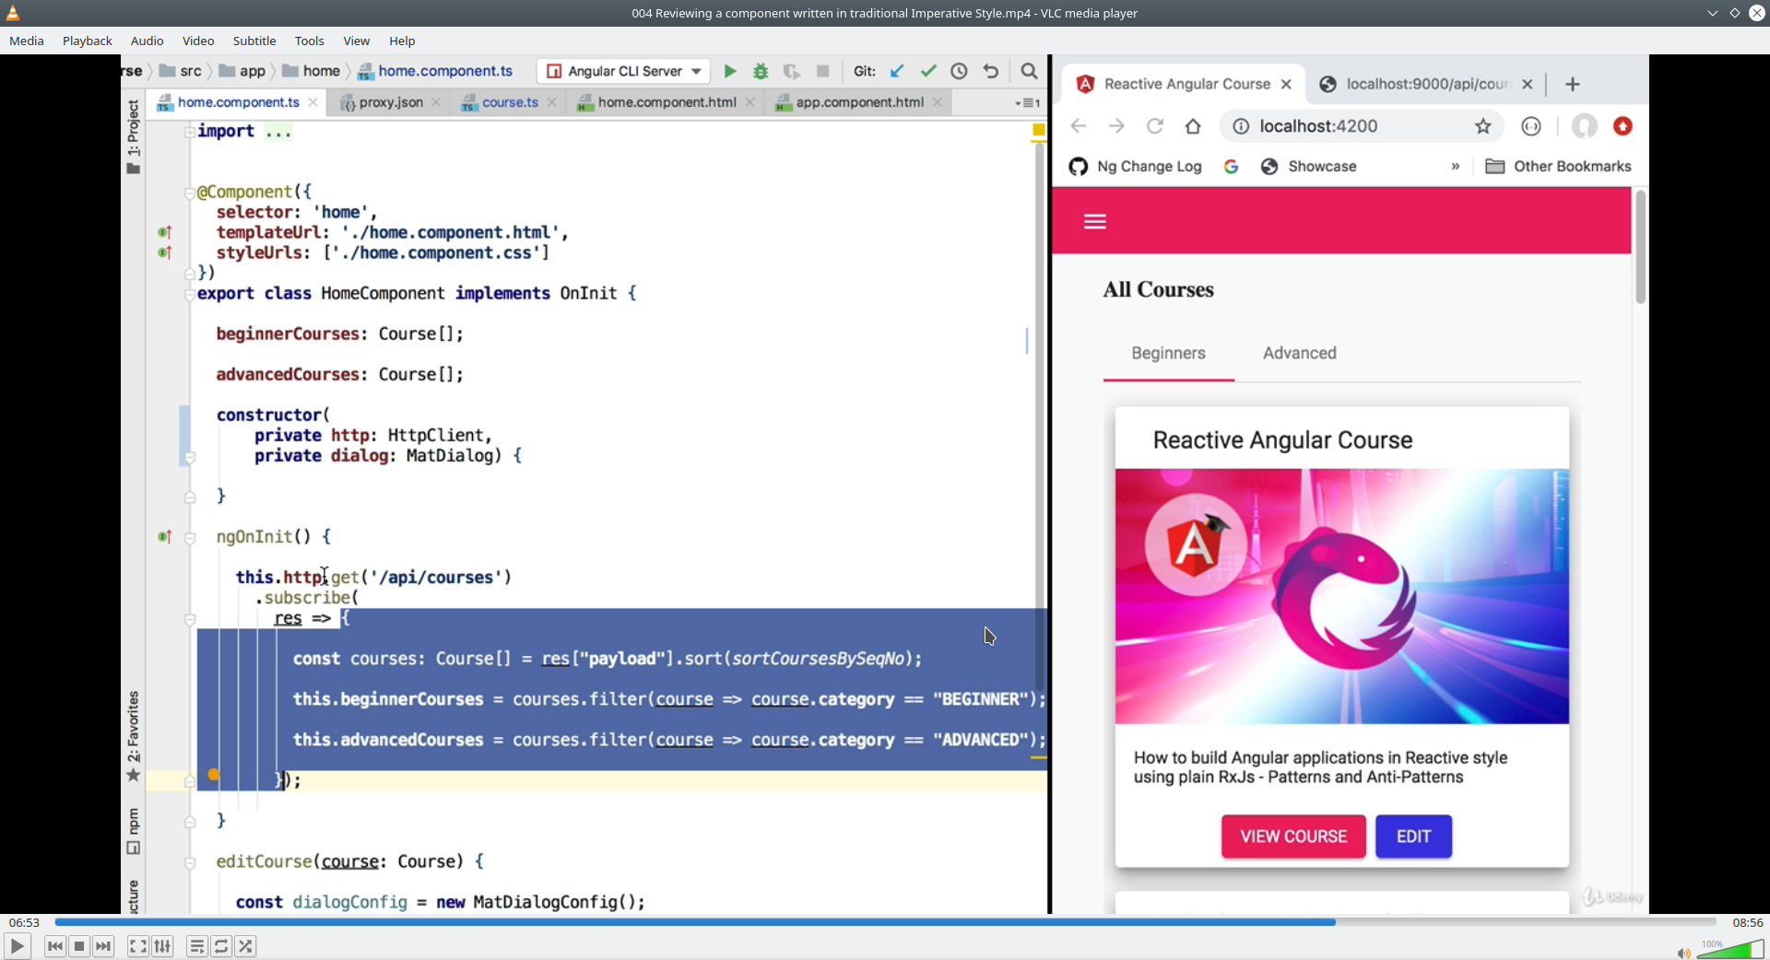Bookmark page with the star icon

(1483, 126)
